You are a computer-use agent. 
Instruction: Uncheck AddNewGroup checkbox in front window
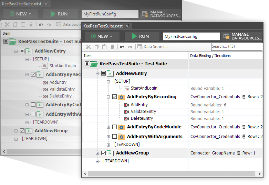103,153
